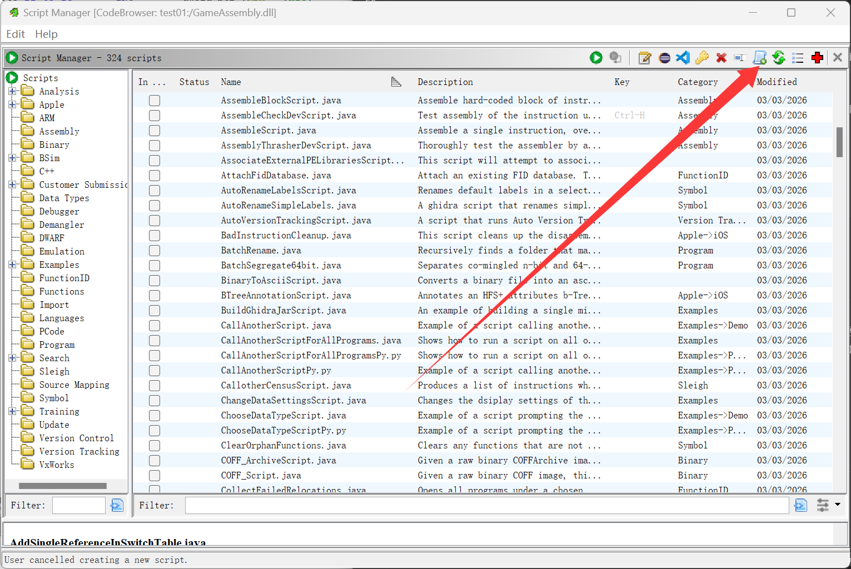
Task: Select the FunctionID tree folder
Action: (x=64, y=278)
